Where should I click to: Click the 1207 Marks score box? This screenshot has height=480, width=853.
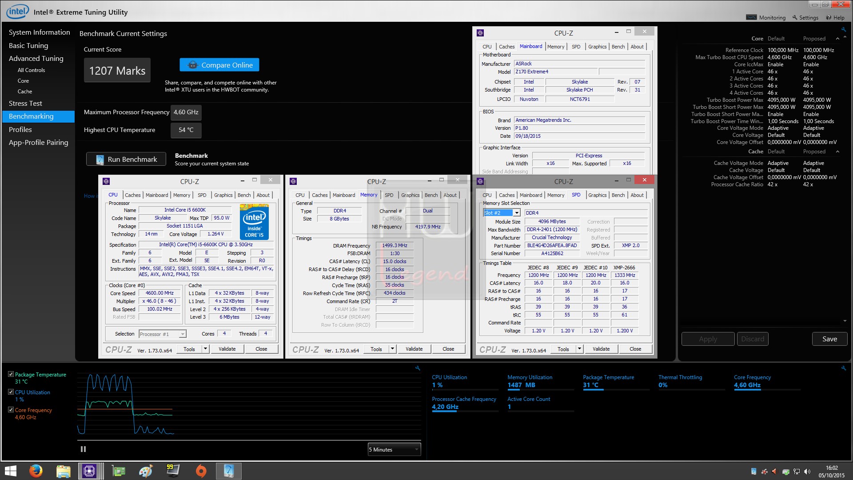(117, 70)
